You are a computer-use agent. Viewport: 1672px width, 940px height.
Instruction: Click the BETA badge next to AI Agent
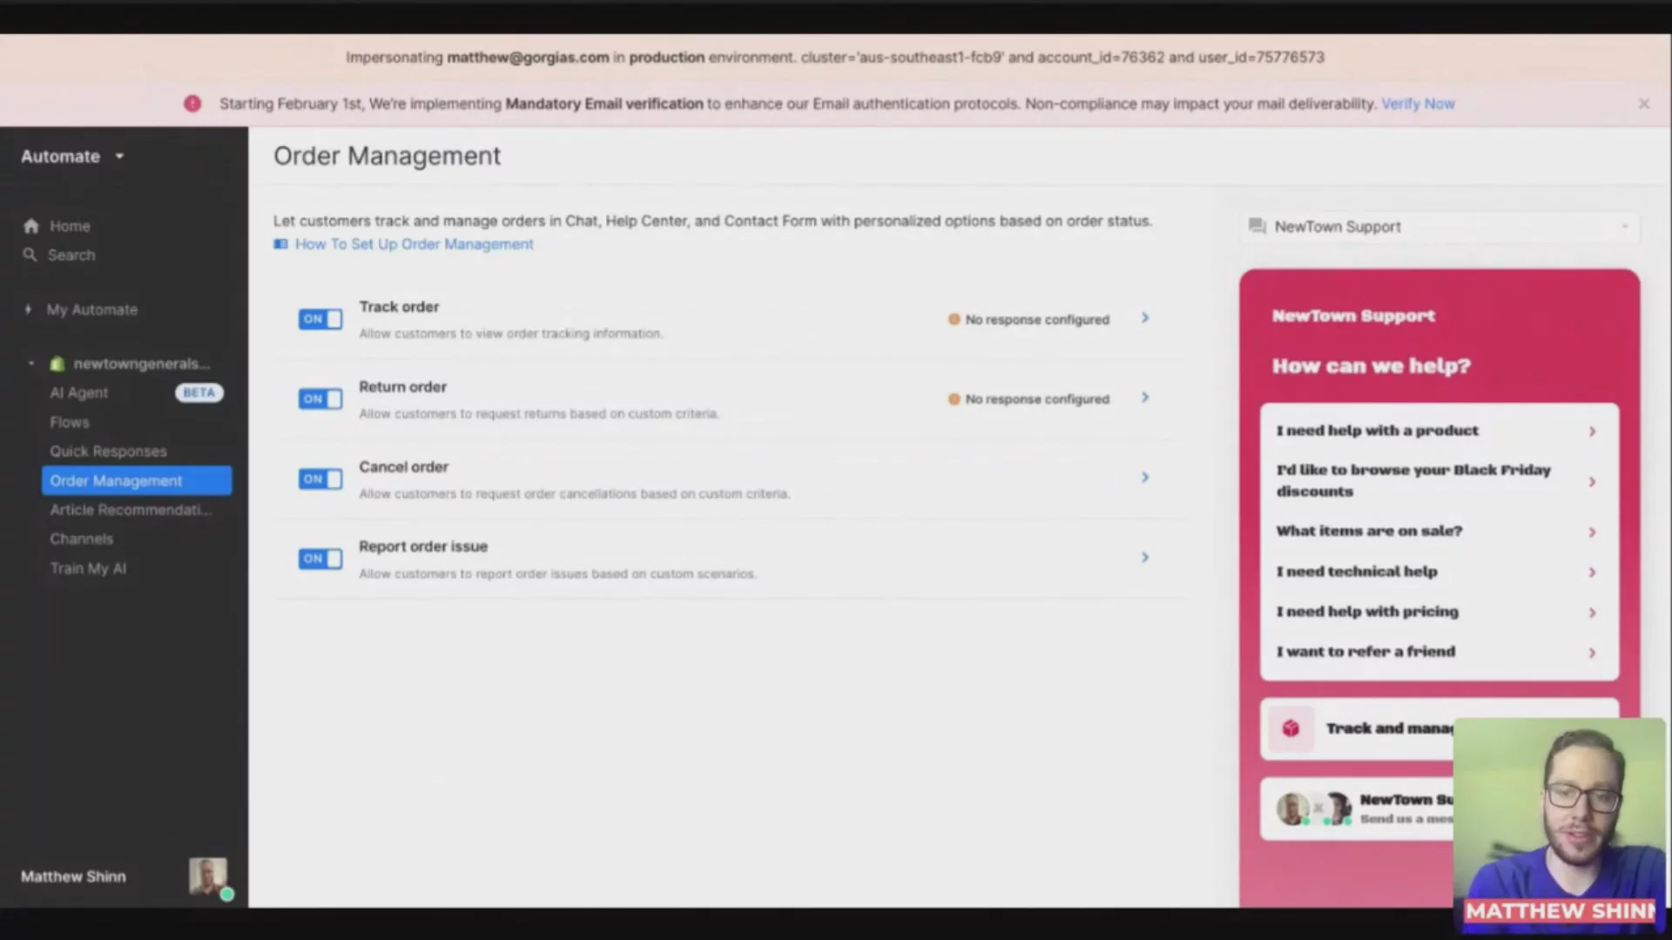199,393
